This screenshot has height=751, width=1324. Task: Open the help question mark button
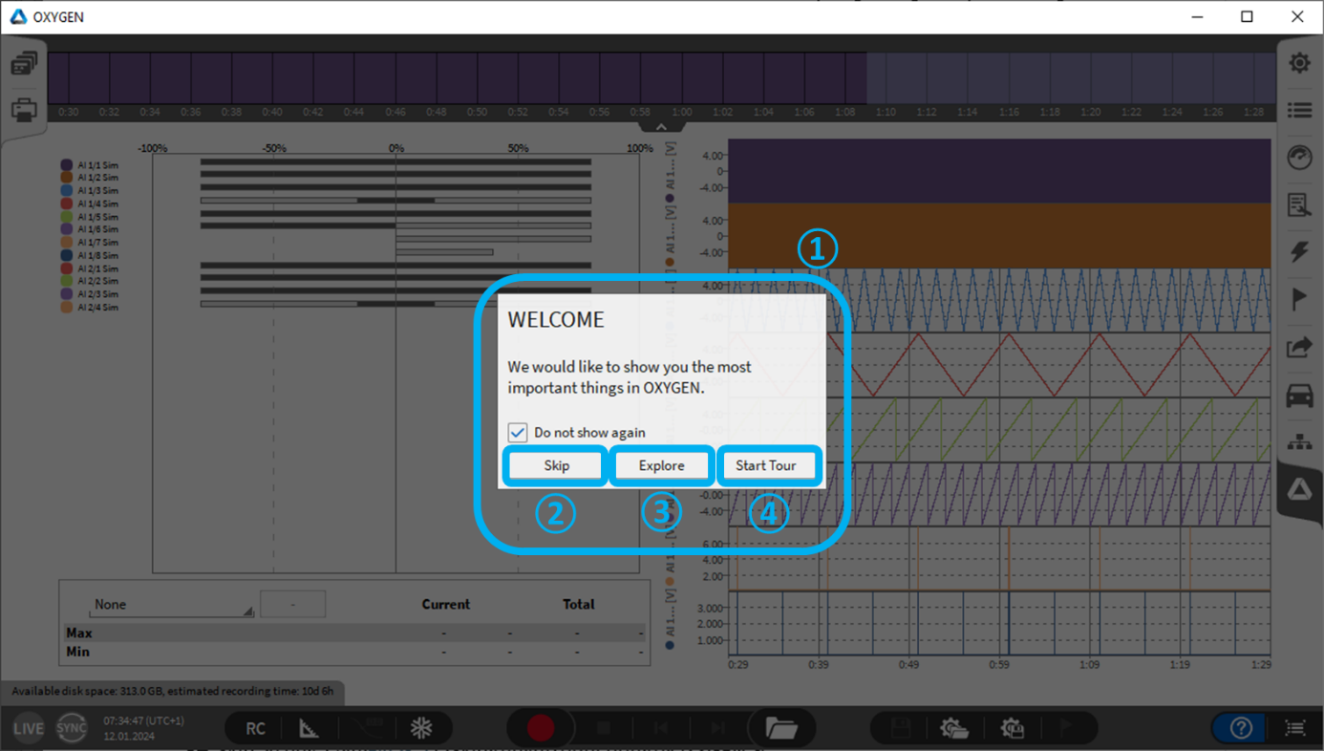tap(1241, 728)
